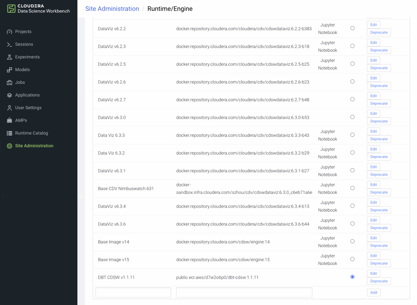Click the Runtime Catalog list icon

point(10,133)
